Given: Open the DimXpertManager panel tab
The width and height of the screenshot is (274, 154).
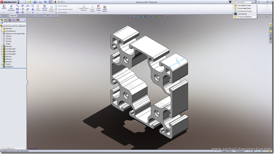Looking at the screenshot, I should pos(14,20).
